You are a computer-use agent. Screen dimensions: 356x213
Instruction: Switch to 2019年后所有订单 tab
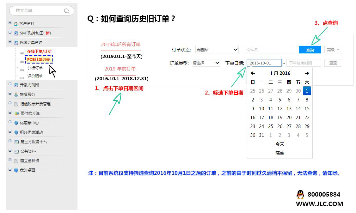coord(121,45)
